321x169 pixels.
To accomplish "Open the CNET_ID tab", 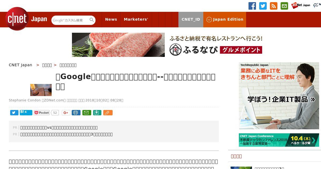I will pyautogui.click(x=191, y=20).
